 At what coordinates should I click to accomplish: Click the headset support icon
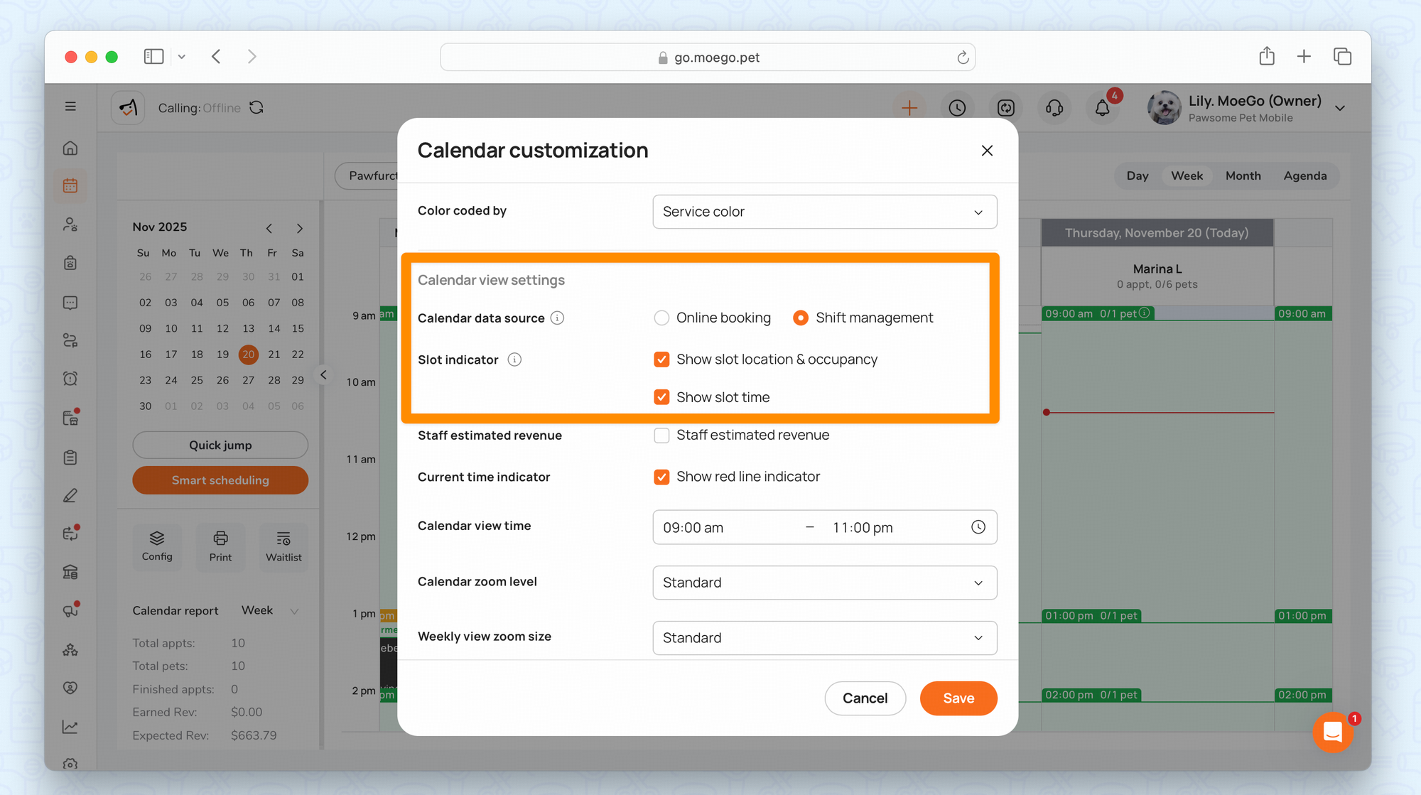[x=1054, y=108]
